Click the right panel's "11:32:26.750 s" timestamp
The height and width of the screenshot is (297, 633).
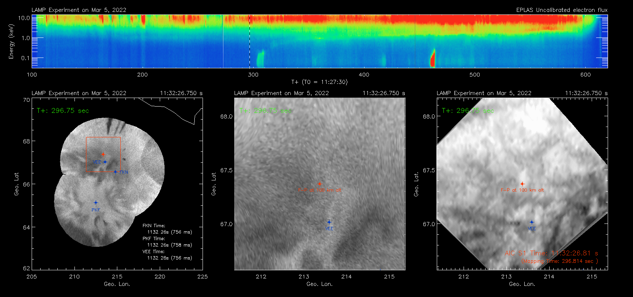586,93
